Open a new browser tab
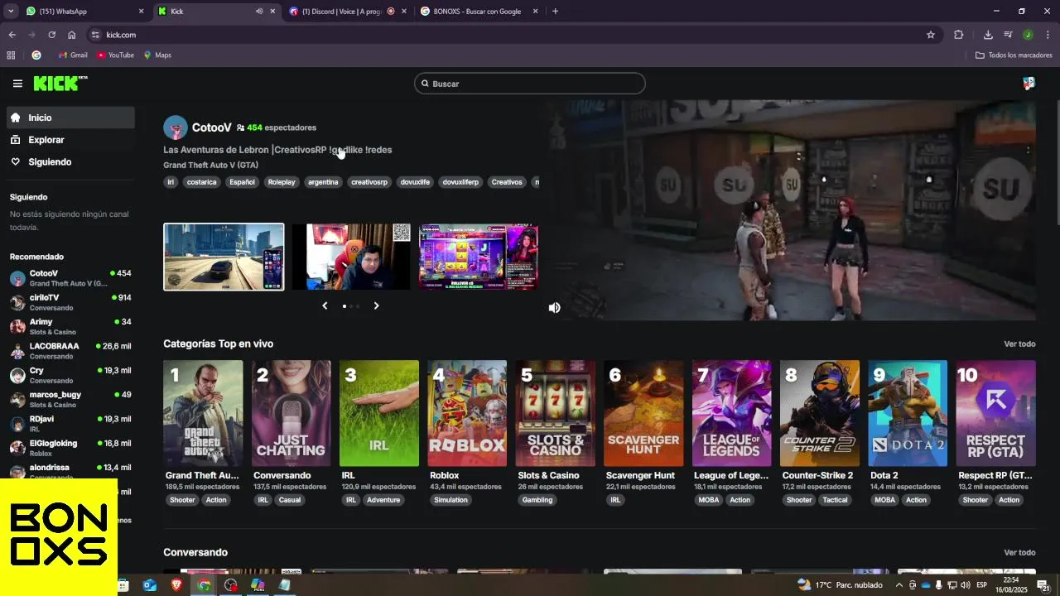 pyautogui.click(x=555, y=12)
